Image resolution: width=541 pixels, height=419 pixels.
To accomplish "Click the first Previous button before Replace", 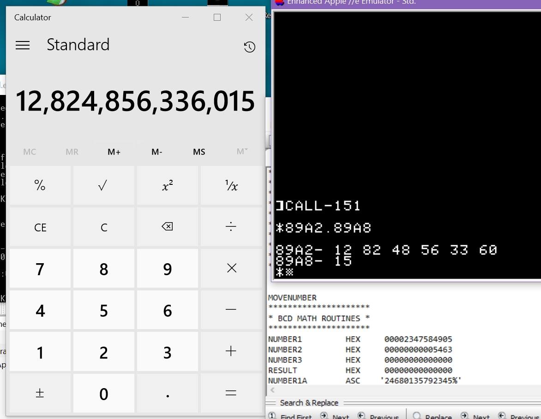I will (x=378, y=416).
